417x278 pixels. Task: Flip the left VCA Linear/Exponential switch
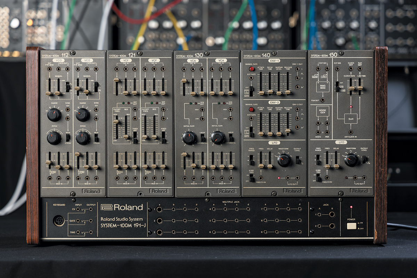point(203,138)
